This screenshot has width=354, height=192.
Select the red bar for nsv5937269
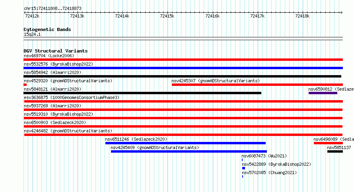[x=183, y=110]
